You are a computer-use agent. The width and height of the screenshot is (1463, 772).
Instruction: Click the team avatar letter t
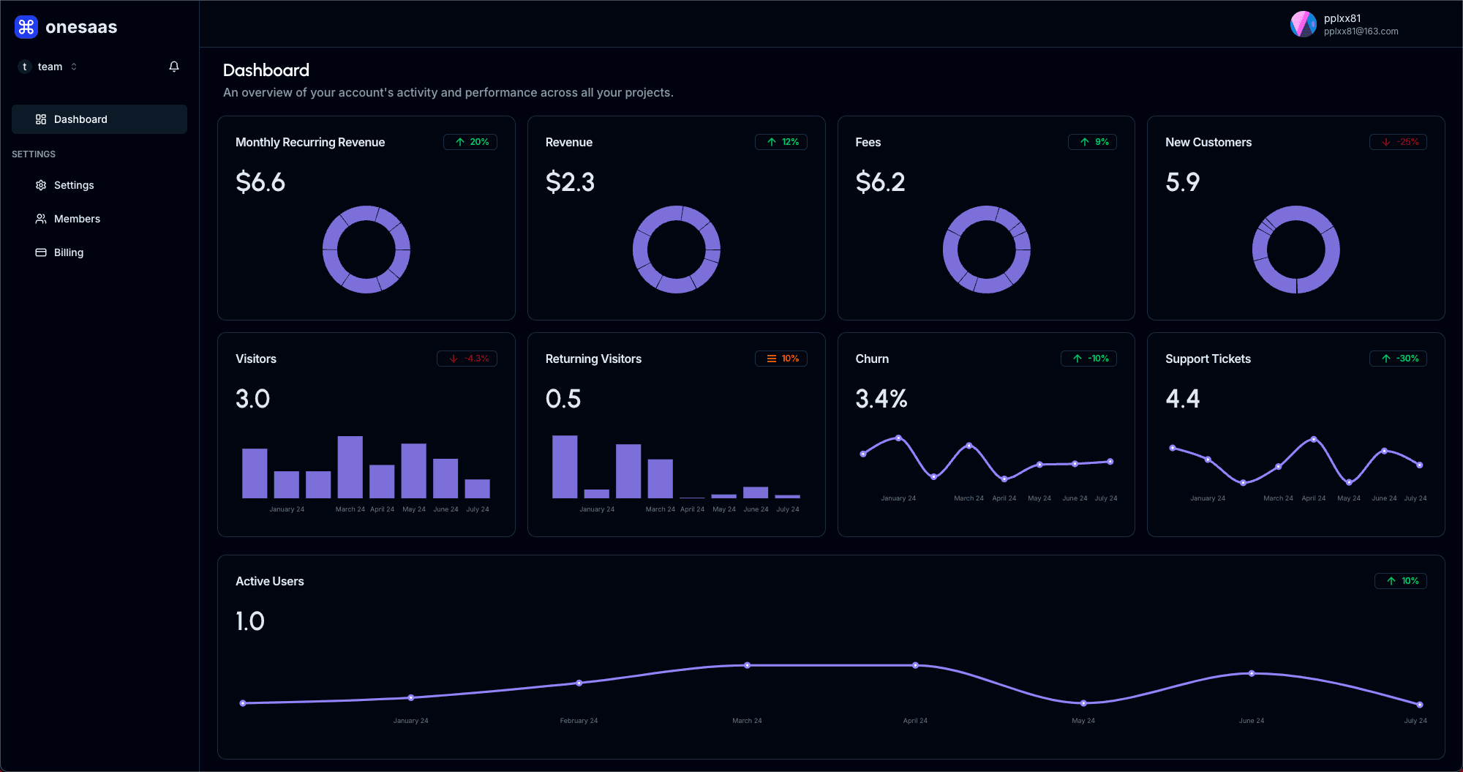coord(25,67)
